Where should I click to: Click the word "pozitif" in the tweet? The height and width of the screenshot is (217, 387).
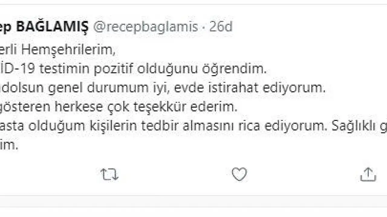pos(114,69)
